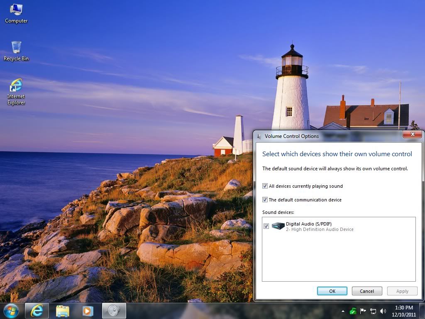
Task: Launch Internet Explorer from the taskbar
Action: point(37,311)
